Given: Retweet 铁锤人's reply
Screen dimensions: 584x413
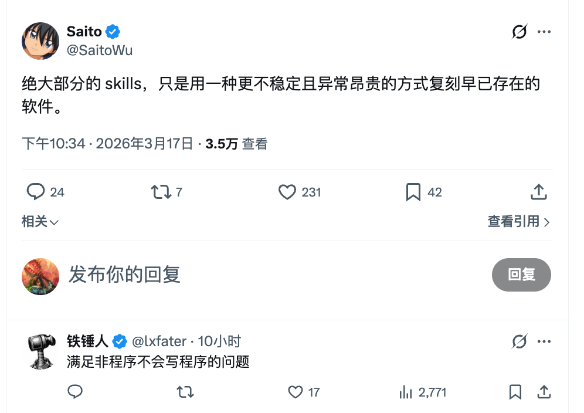Looking at the screenshot, I should coord(185,392).
